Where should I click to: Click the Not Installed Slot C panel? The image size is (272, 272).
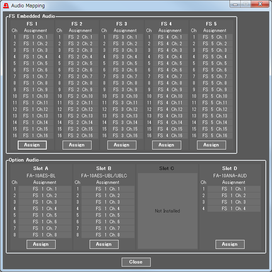pyautogui.click(x=167, y=211)
